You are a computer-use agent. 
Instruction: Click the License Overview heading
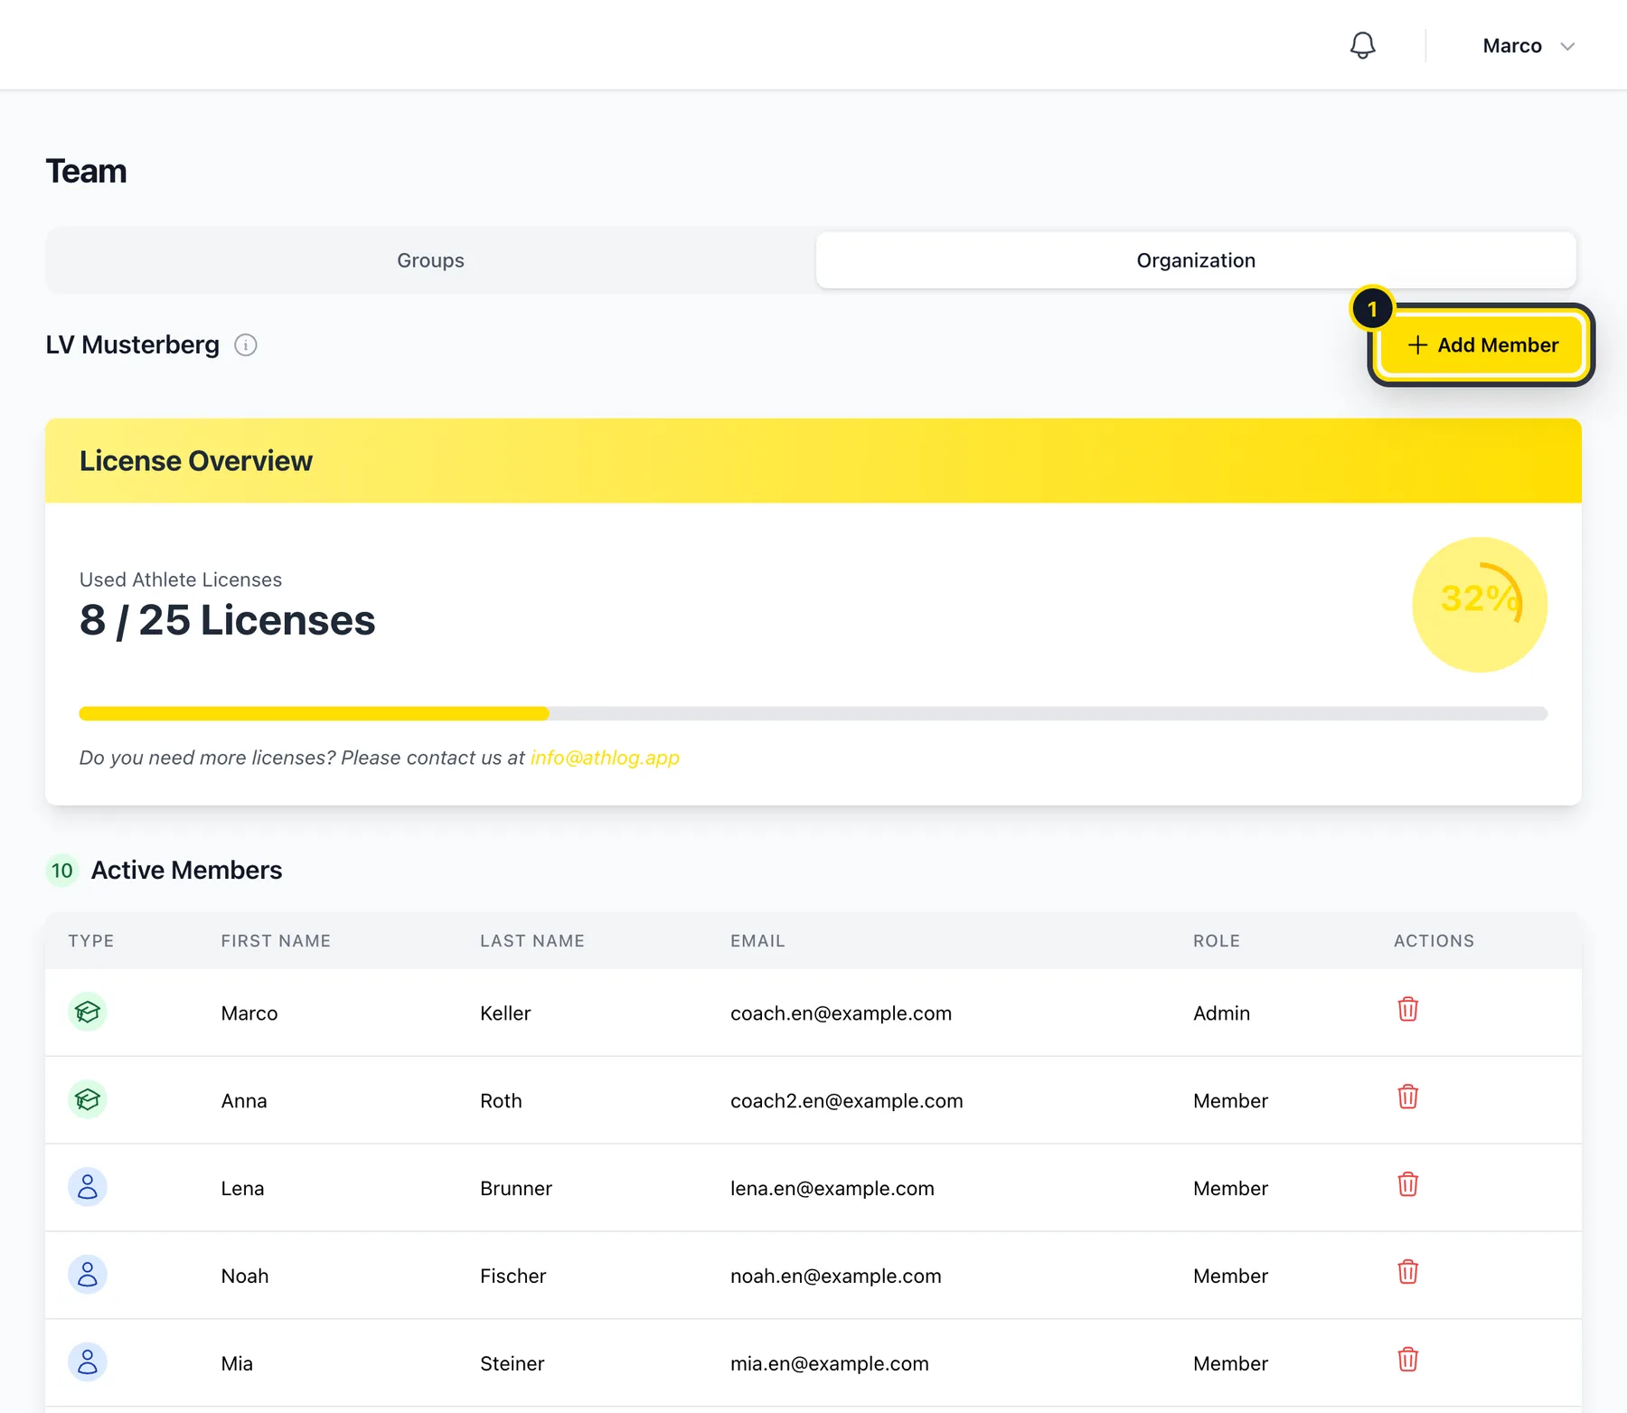(196, 461)
